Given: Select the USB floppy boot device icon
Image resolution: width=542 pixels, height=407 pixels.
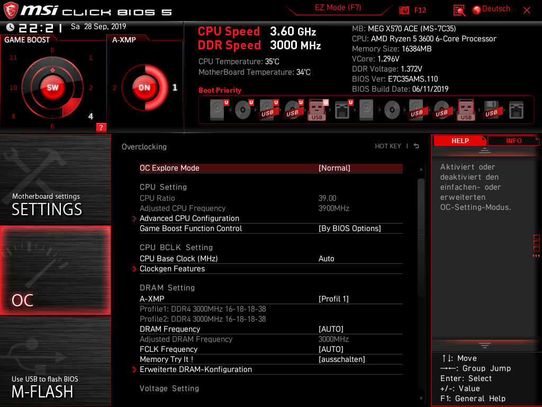Looking at the screenshot, I should [x=491, y=110].
